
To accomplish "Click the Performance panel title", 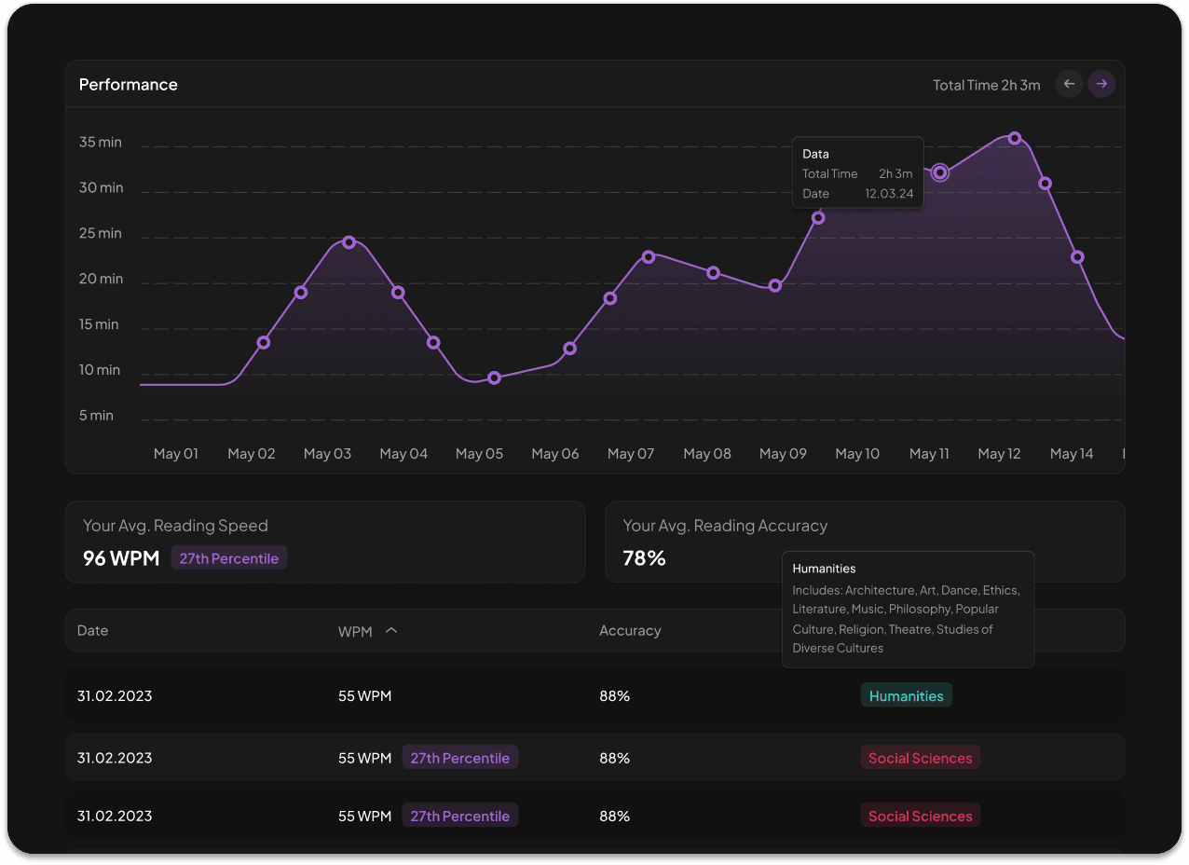I will (128, 85).
